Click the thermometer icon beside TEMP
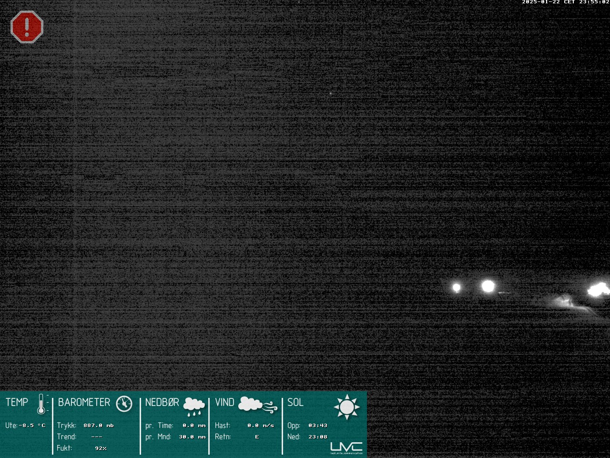Viewport: 610px width, 458px height. click(x=42, y=404)
